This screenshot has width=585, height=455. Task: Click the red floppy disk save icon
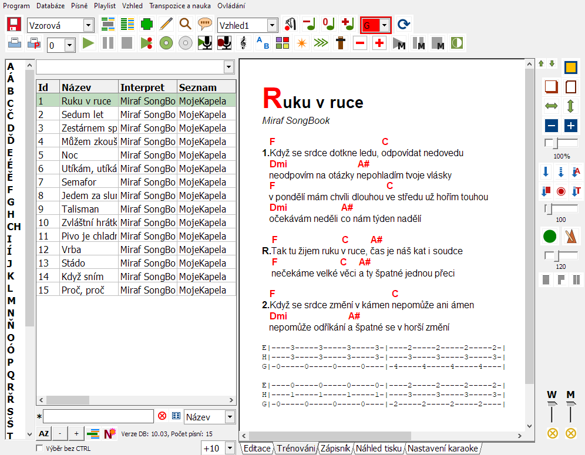click(14, 25)
